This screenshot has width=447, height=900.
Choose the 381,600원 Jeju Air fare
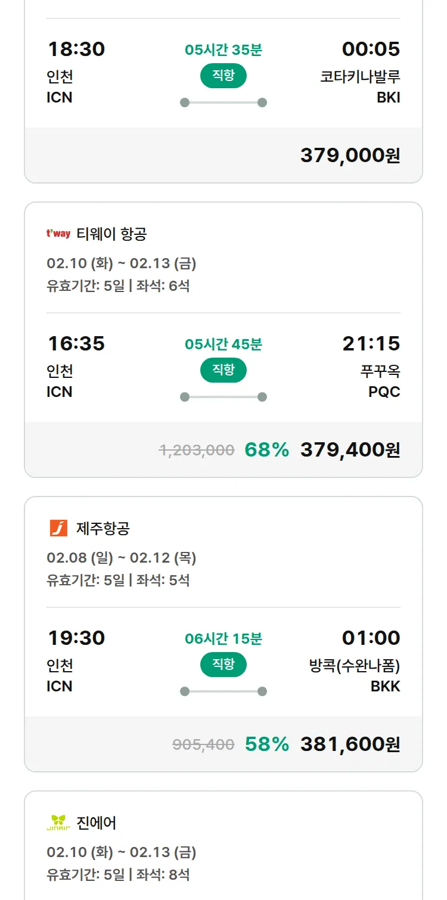click(350, 744)
